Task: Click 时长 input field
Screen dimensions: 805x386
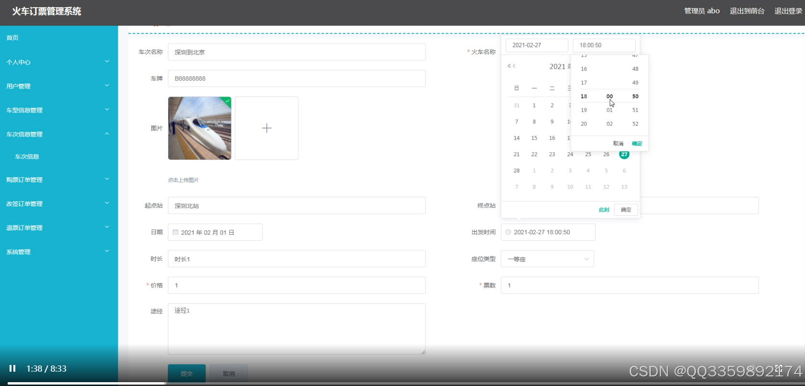Action: (297, 259)
